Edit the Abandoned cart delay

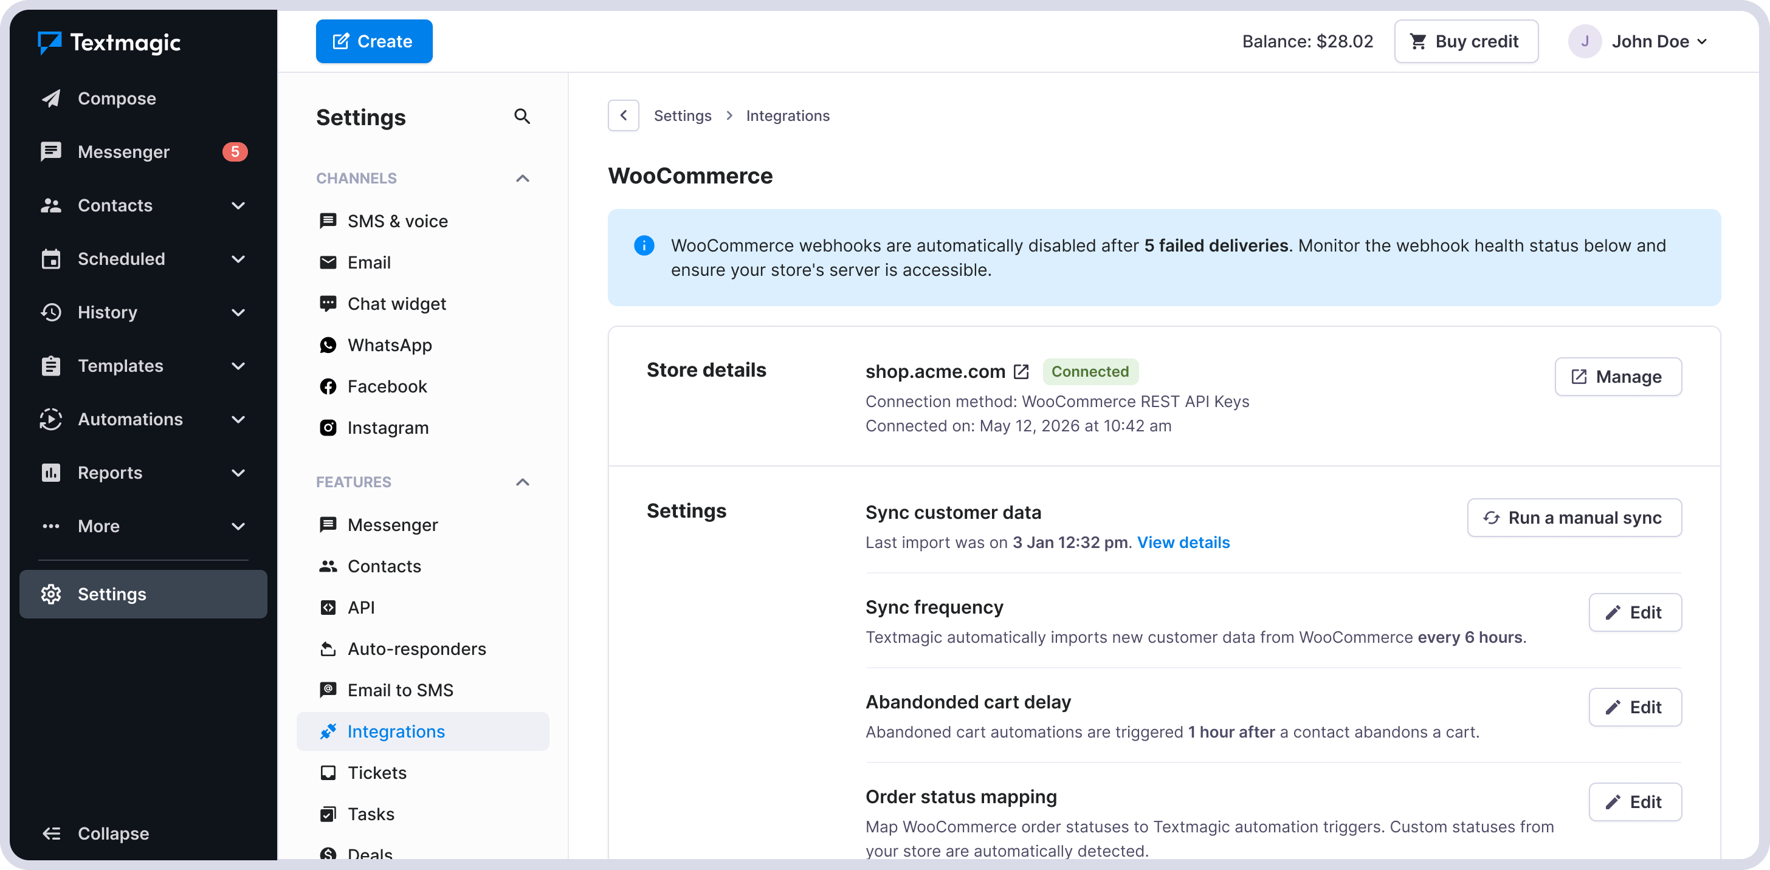pos(1634,707)
